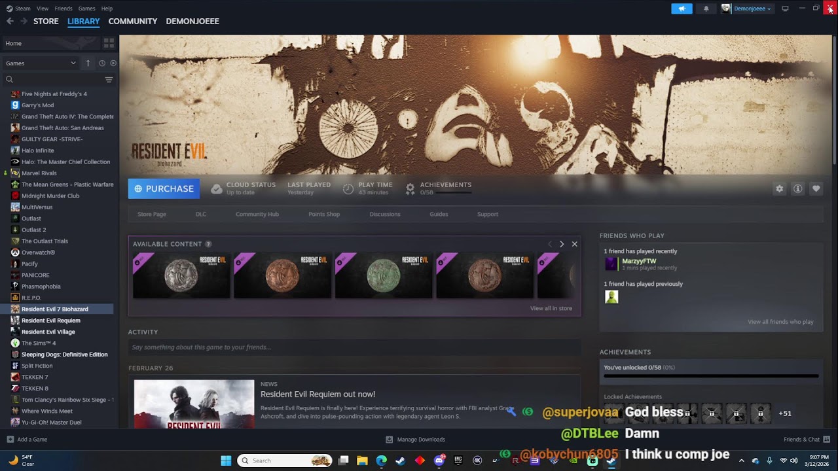Open the silver coin DLC thumbnail
The width and height of the screenshot is (838, 471).
(x=181, y=275)
